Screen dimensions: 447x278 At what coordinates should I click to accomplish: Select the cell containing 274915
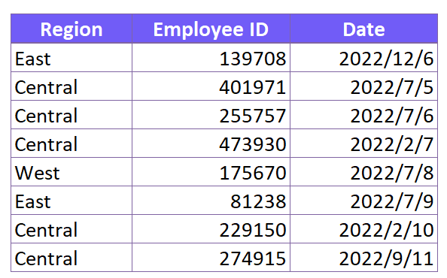211,257
